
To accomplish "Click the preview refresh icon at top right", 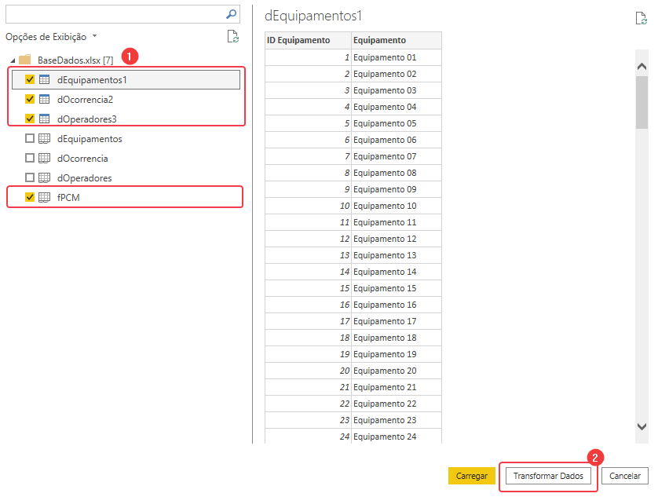I will click(642, 19).
